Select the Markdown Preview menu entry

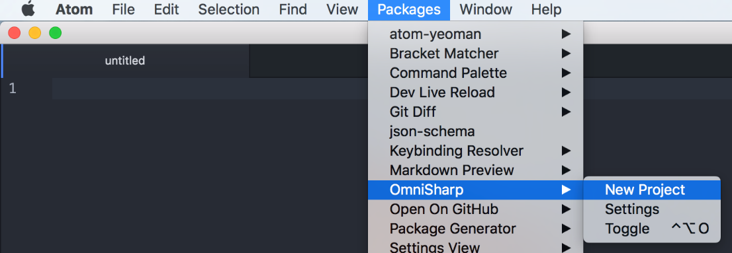(475, 170)
